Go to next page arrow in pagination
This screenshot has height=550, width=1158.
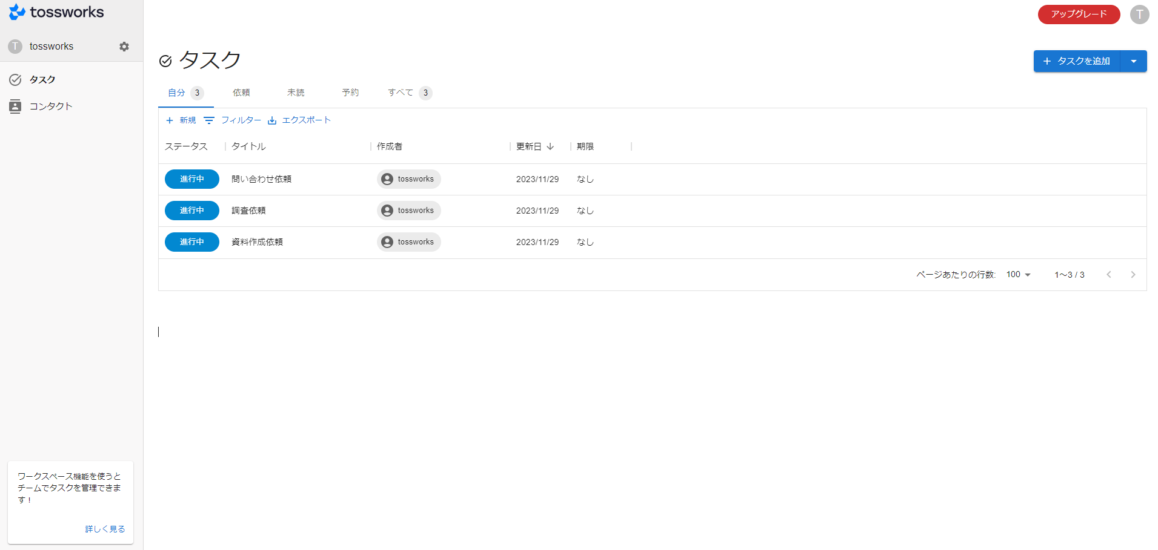pos(1133,275)
